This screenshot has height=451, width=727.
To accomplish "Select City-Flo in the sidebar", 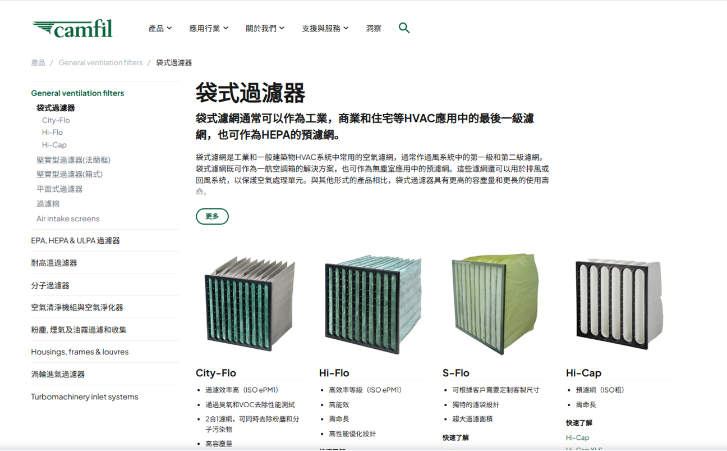I will [x=56, y=120].
